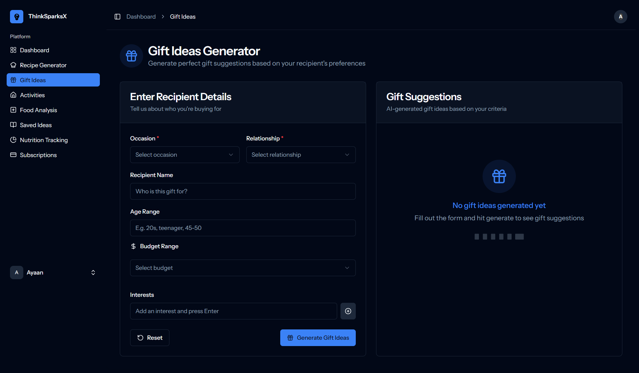Open user avatar in top right
The image size is (639, 373).
coord(620,17)
